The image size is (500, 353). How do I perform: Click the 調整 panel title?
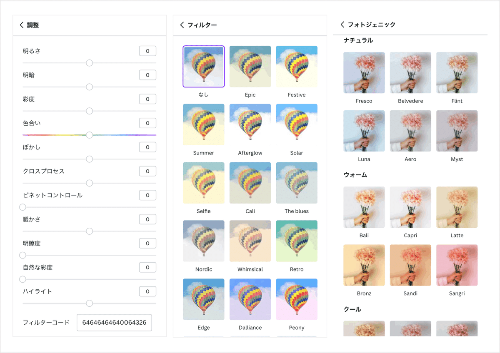(x=33, y=25)
